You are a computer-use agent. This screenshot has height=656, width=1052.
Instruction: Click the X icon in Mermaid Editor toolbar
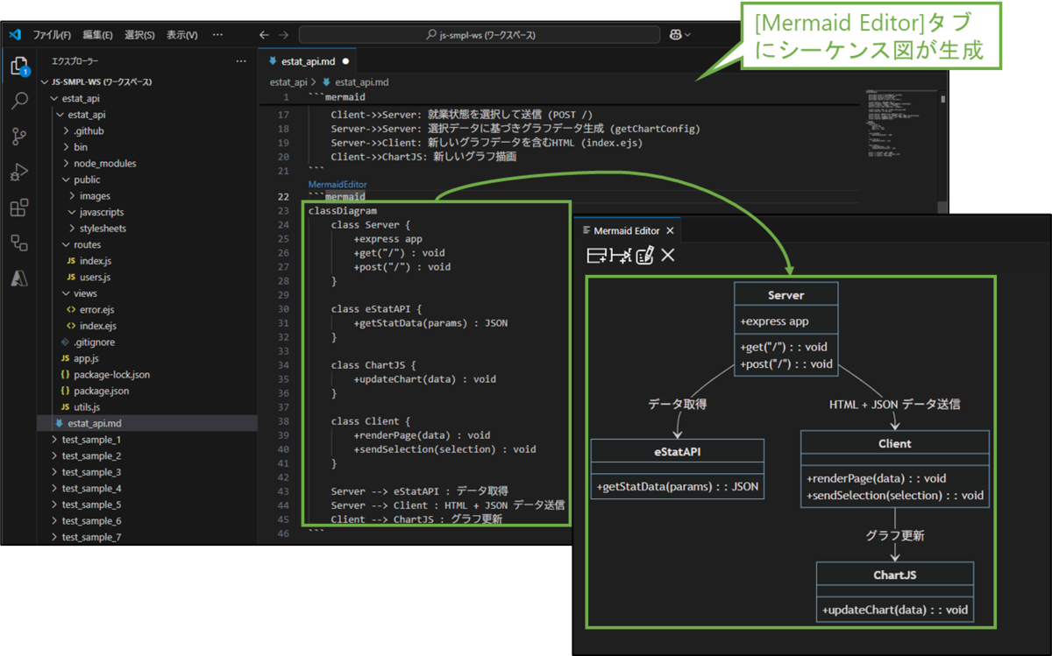click(x=668, y=256)
